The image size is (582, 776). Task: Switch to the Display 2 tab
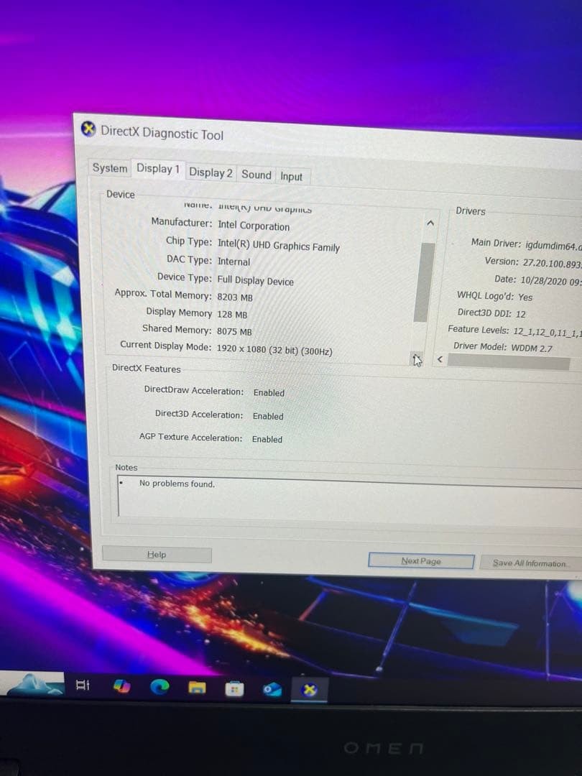(211, 172)
